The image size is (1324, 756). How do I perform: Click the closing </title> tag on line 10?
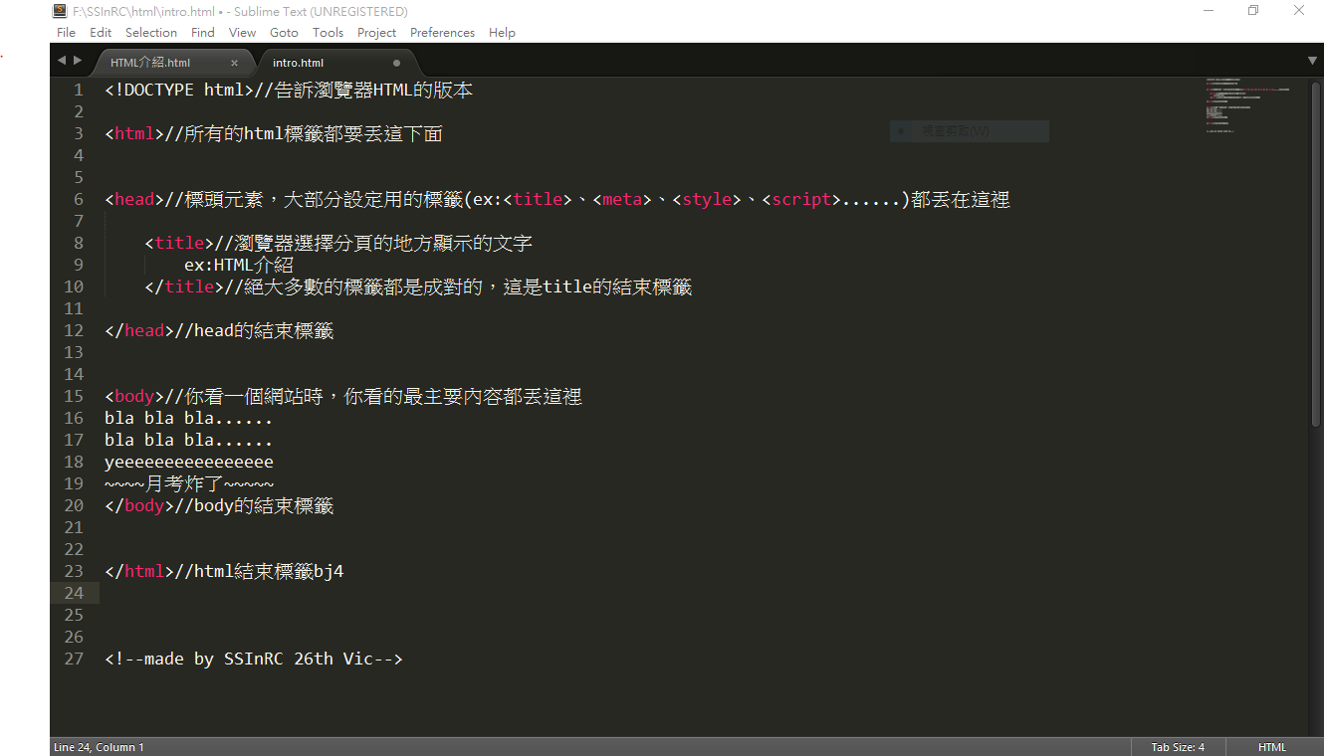tap(184, 286)
